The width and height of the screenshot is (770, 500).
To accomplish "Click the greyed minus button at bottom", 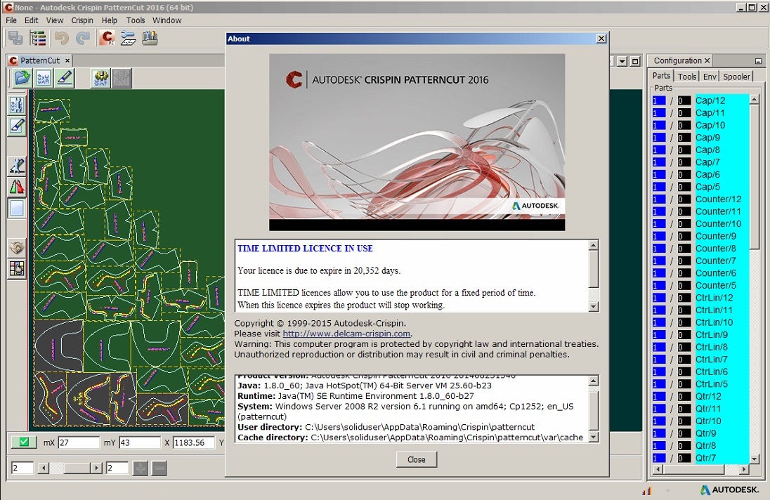I will coord(159,468).
